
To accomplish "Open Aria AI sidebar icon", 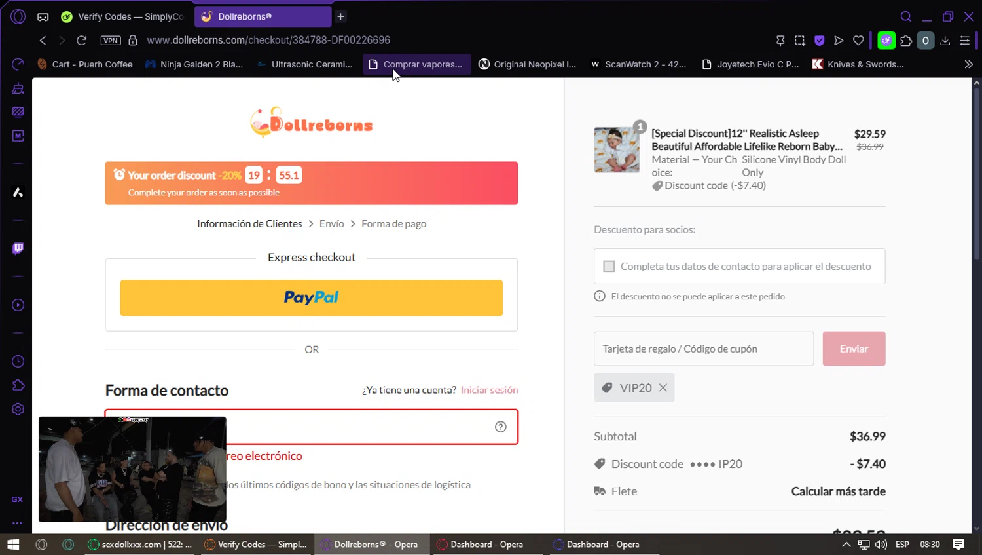I will pos(18,192).
